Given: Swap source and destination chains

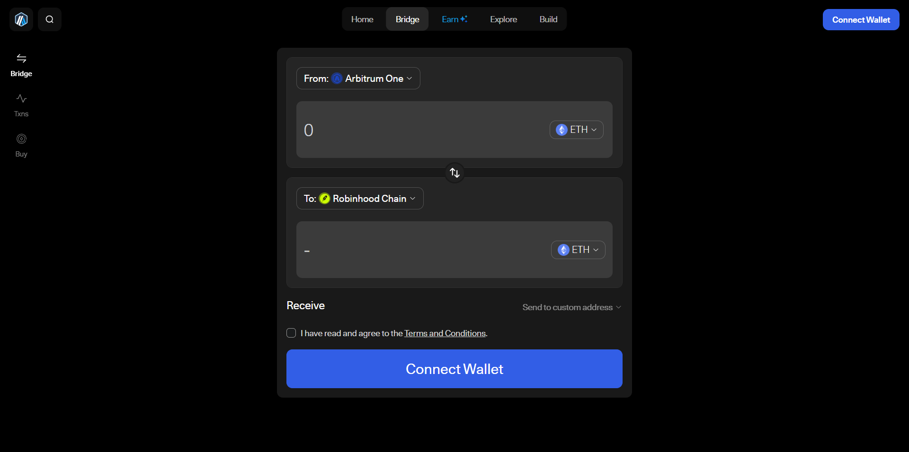Looking at the screenshot, I should click(x=454, y=173).
